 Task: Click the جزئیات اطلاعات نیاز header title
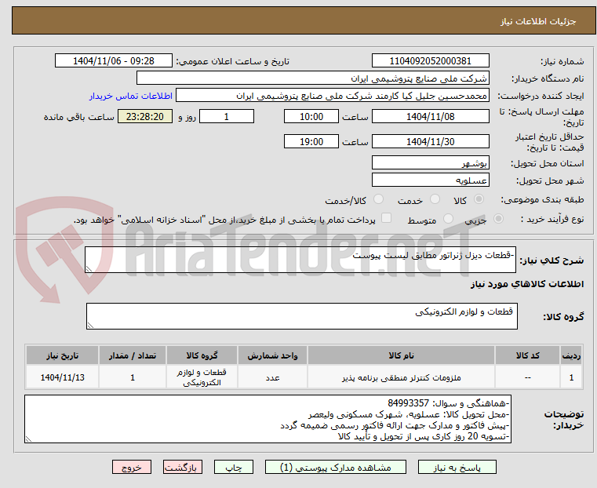pyautogui.click(x=538, y=21)
